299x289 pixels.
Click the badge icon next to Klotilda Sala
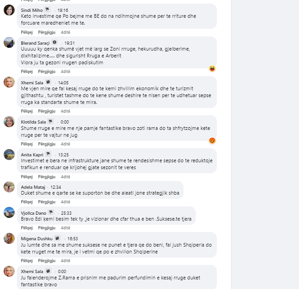click(x=51, y=121)
